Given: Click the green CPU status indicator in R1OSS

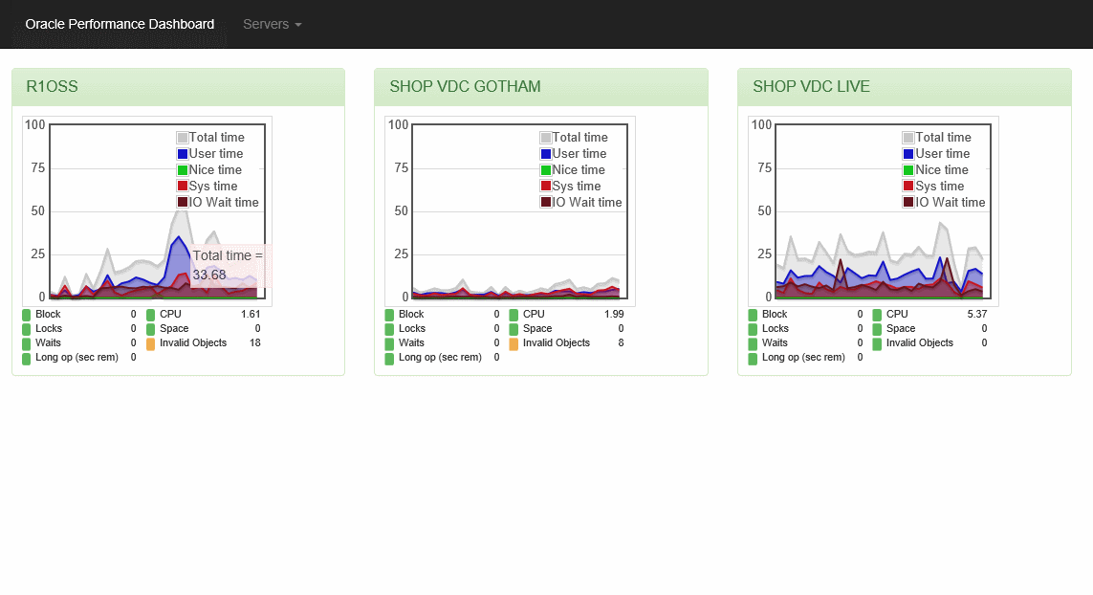Looking at the screenshot, I should pos(150,316).
